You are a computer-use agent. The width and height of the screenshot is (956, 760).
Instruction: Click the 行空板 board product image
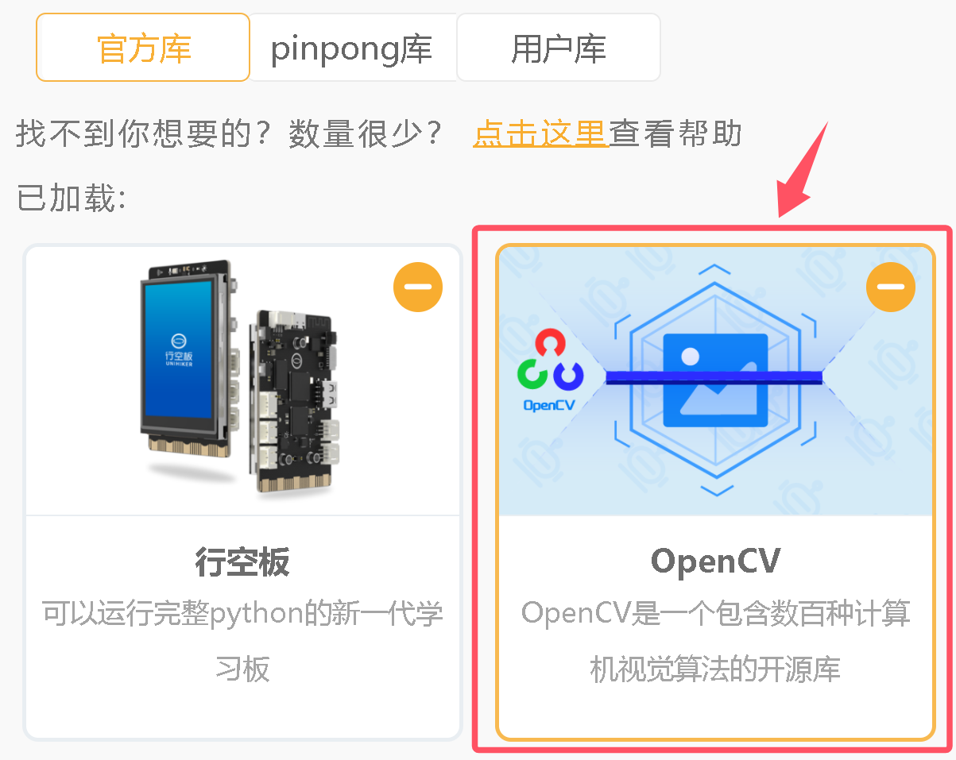pyautogui.click(x=242, y=380)
